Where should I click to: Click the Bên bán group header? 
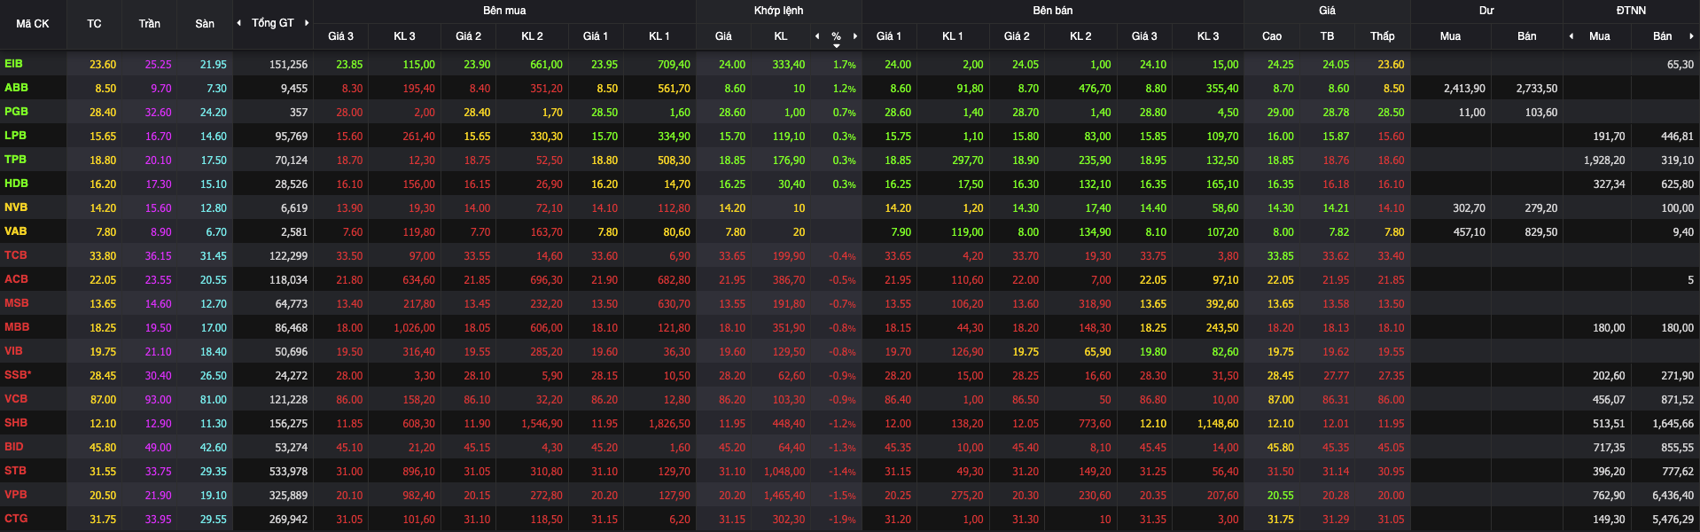1053,11
